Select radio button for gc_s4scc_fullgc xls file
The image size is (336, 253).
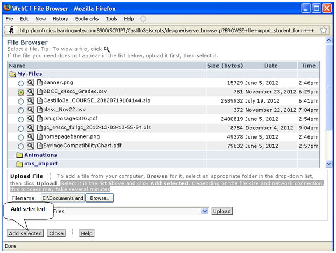(x=21, y=128)
